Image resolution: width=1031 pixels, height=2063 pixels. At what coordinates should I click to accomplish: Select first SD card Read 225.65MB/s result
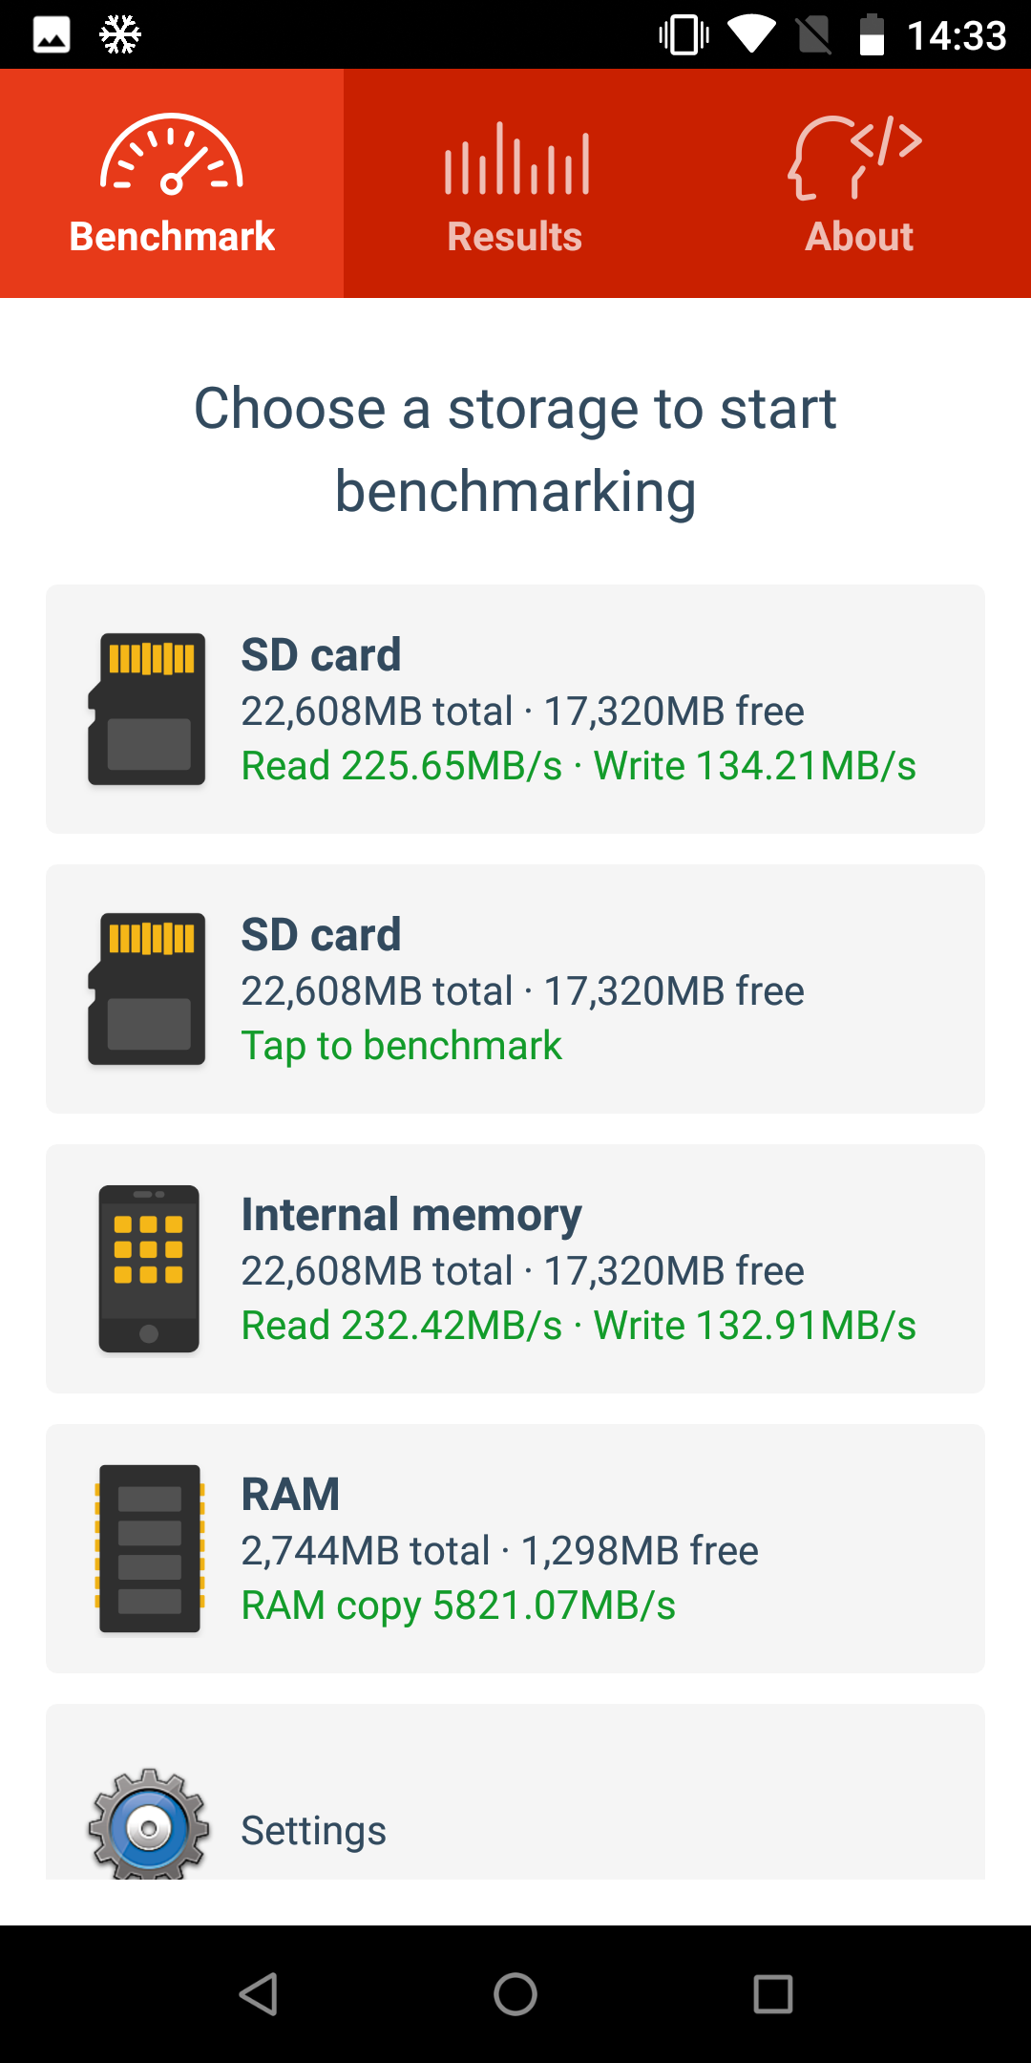(x=402, y=766)
